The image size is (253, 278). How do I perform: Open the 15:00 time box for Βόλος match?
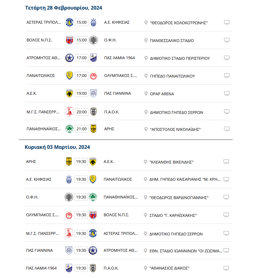point(82,40)
